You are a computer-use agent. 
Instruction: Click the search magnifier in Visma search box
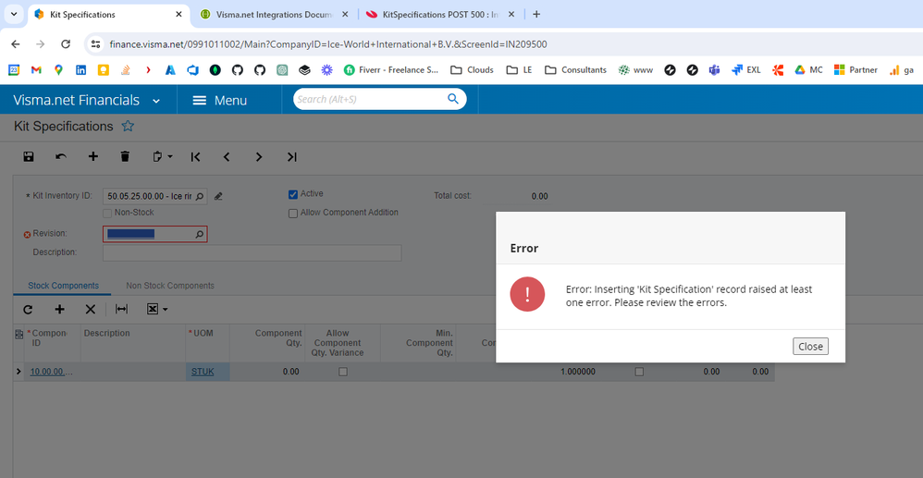click(452, 99)
